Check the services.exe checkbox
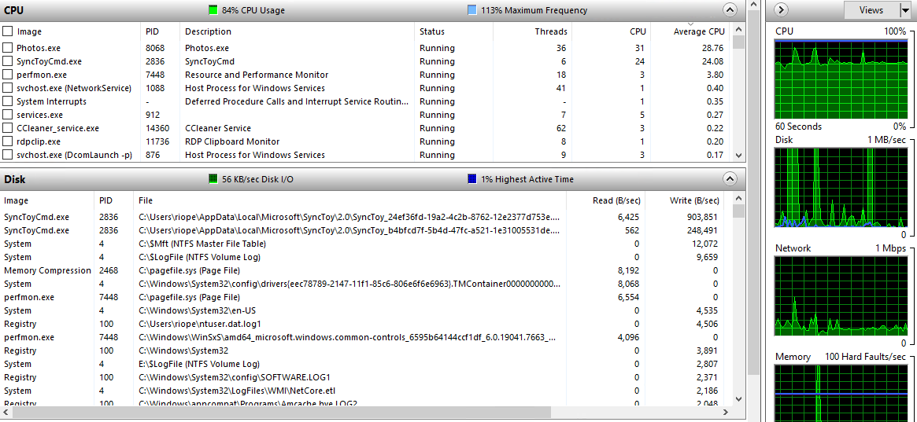This screenshot has width=917, height=422. click(x=7, y=115)
